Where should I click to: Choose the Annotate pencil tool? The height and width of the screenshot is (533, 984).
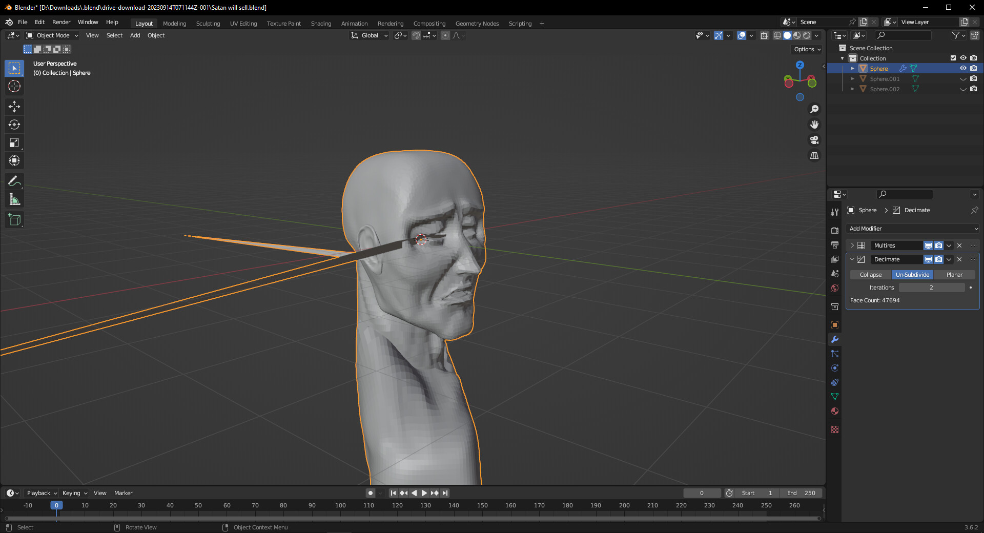(14, 181)
